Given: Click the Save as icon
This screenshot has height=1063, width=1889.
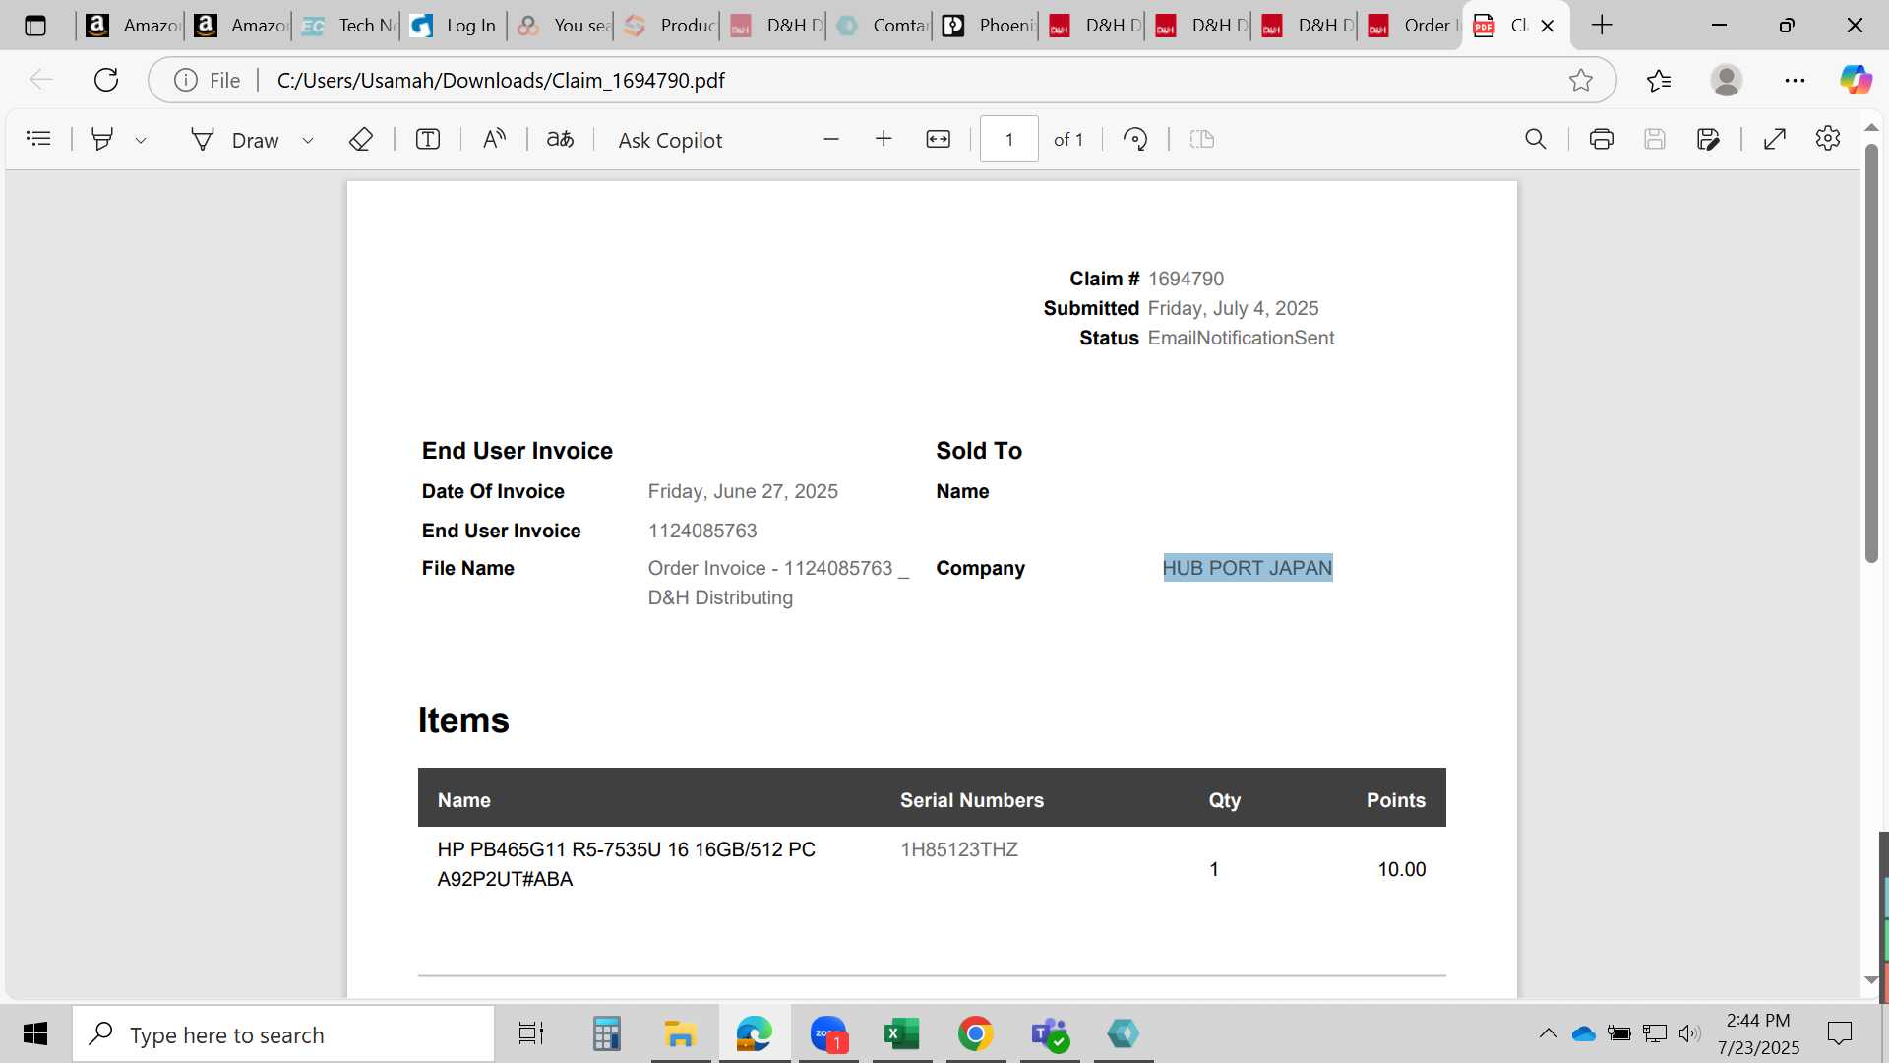Looking at the screenshot, I should click(x=1709, y=139).
